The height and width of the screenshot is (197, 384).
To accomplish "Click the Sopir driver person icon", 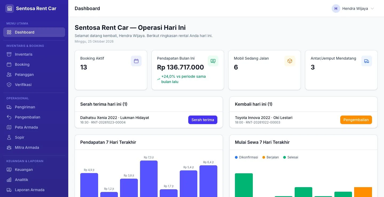I will pos(9,137).
